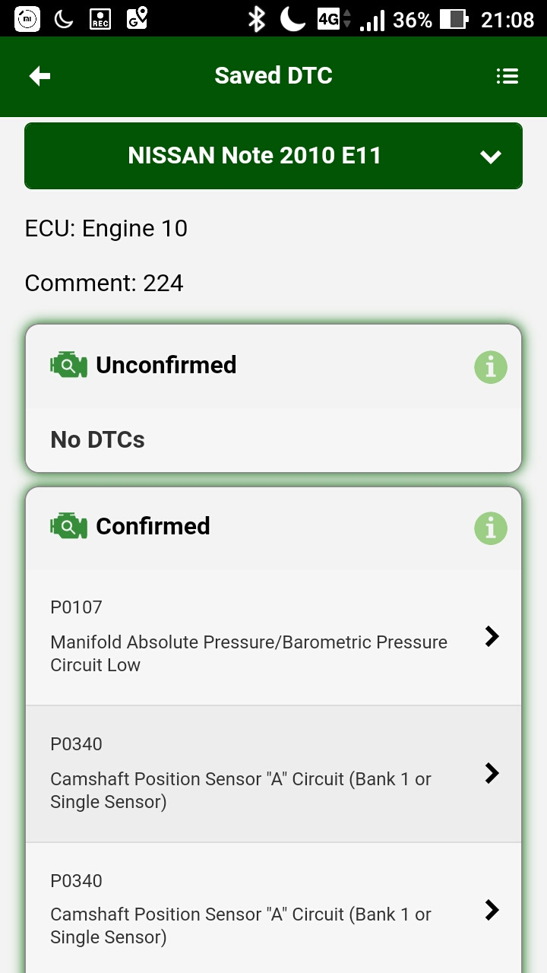Expand the highlighted P0340 entry arrow

[x=492, y=773]
